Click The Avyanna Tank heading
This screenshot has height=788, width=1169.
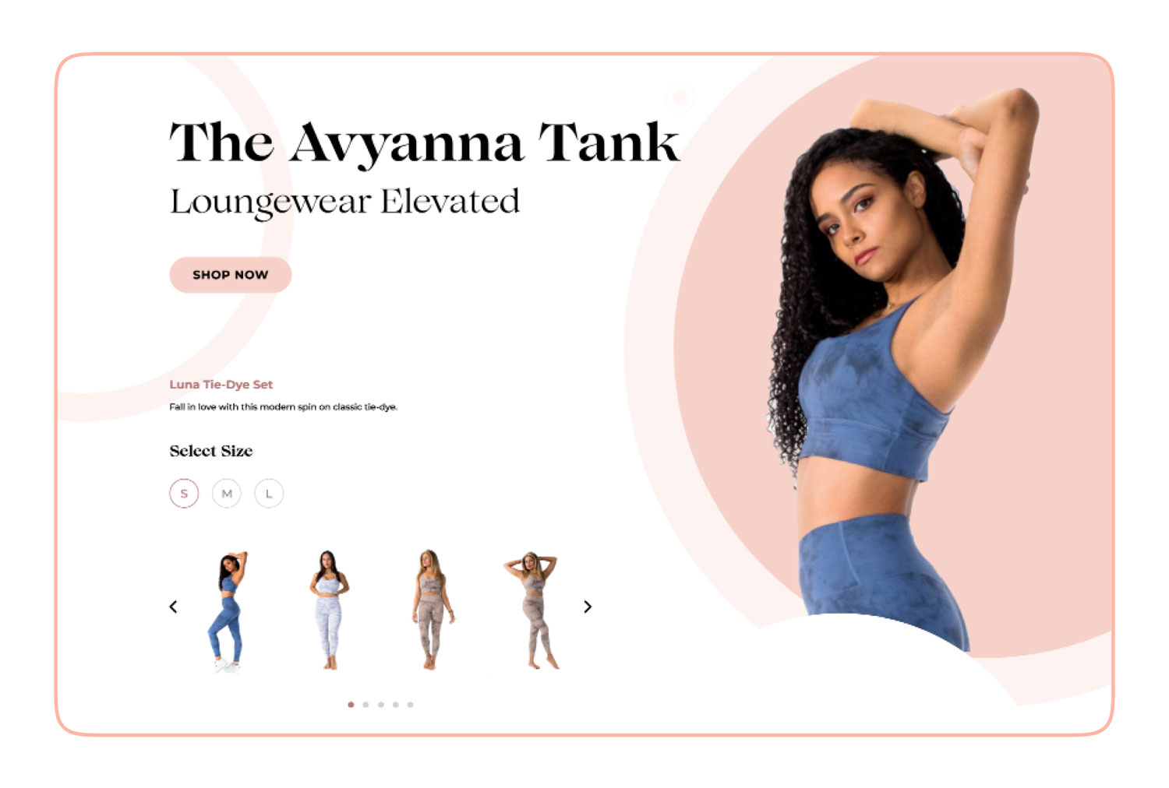point(425,142)
